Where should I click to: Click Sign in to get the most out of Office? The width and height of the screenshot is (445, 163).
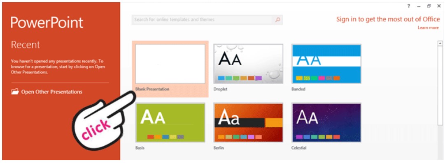pyautogui.click(x=388, y=19)
